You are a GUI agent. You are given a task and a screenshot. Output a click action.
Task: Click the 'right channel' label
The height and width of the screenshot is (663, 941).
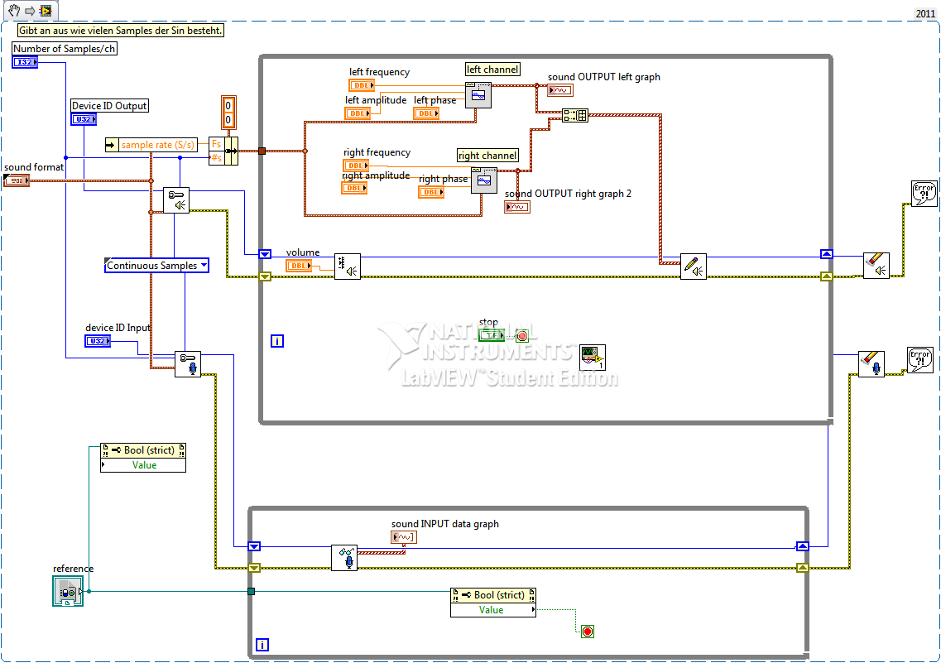[x=487, y=156]
